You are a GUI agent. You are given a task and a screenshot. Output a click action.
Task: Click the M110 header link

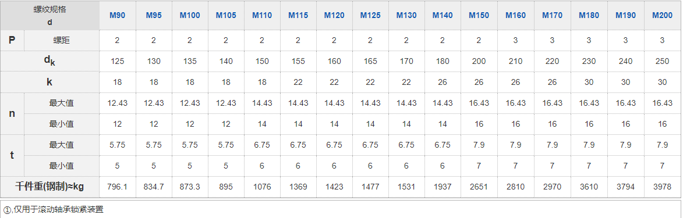(x=262, y=15)
